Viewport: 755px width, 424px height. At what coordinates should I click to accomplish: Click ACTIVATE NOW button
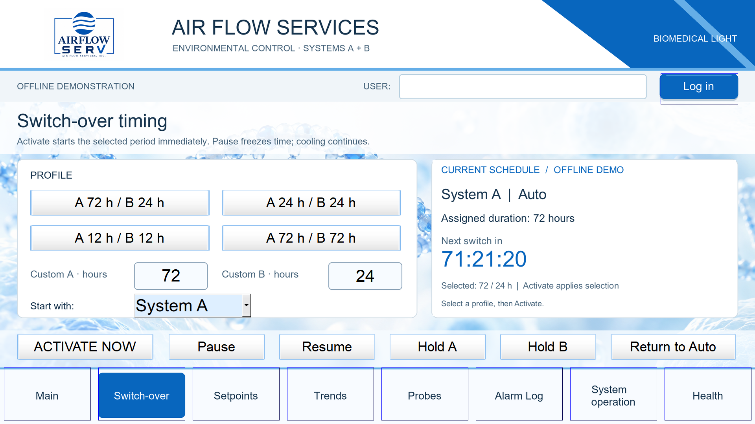coord(85,347)
